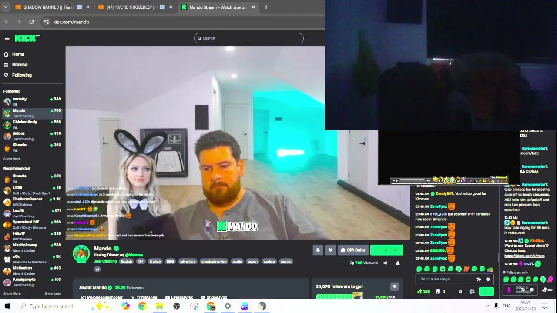Click Mando's channel avatar
Image resolution: width=557 pixels, height=313 pixels.
[x=81, y=254]
